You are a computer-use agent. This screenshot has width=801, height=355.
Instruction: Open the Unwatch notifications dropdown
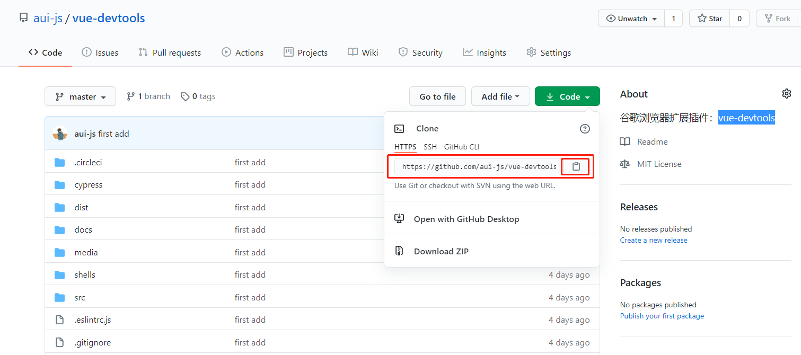[x=631, y=19]
